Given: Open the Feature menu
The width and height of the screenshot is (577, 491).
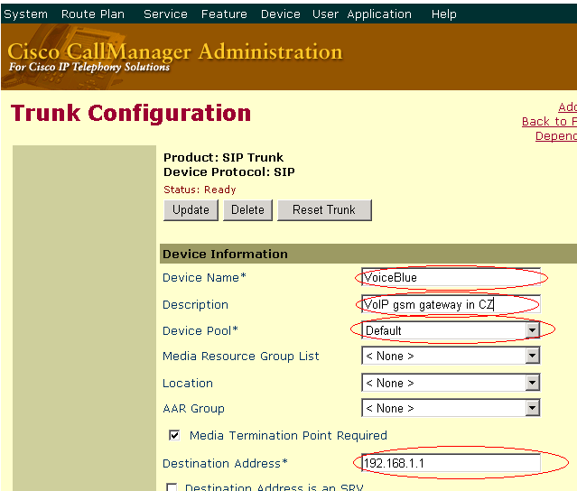Looking at the screenshot, I should click(x=224, y=14).
